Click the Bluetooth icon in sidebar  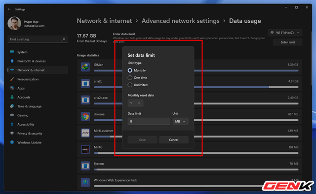pos(12,61)
